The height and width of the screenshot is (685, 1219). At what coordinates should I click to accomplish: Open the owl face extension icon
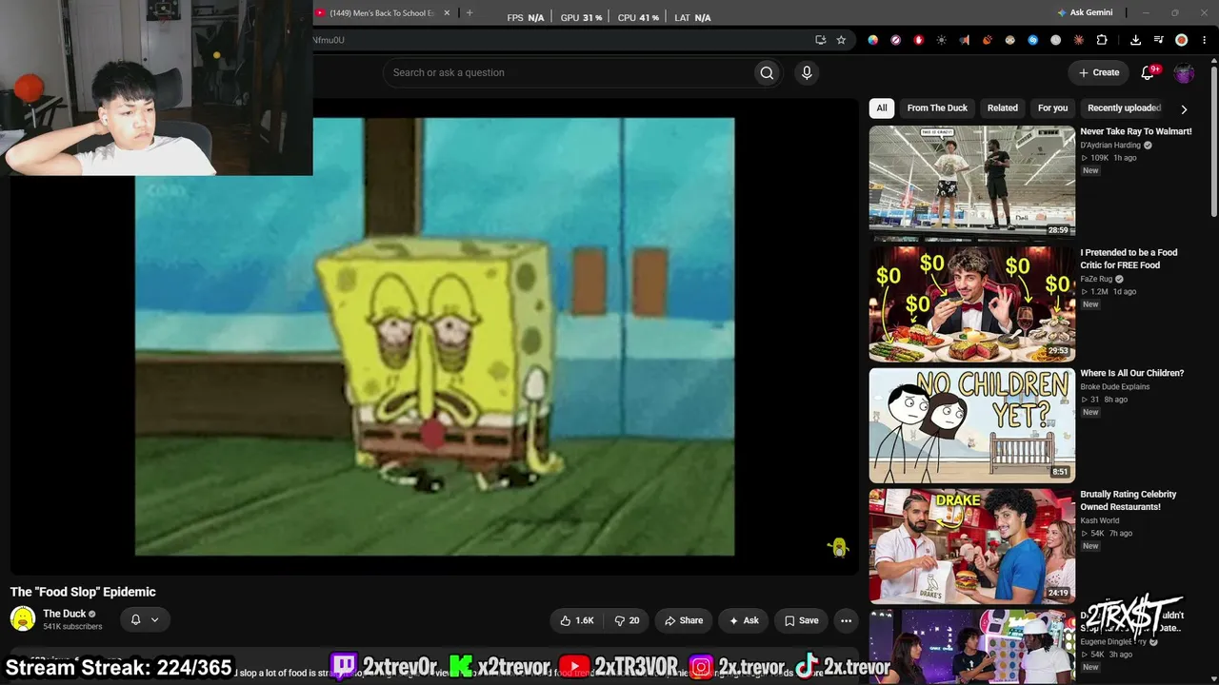point(1009,40)
